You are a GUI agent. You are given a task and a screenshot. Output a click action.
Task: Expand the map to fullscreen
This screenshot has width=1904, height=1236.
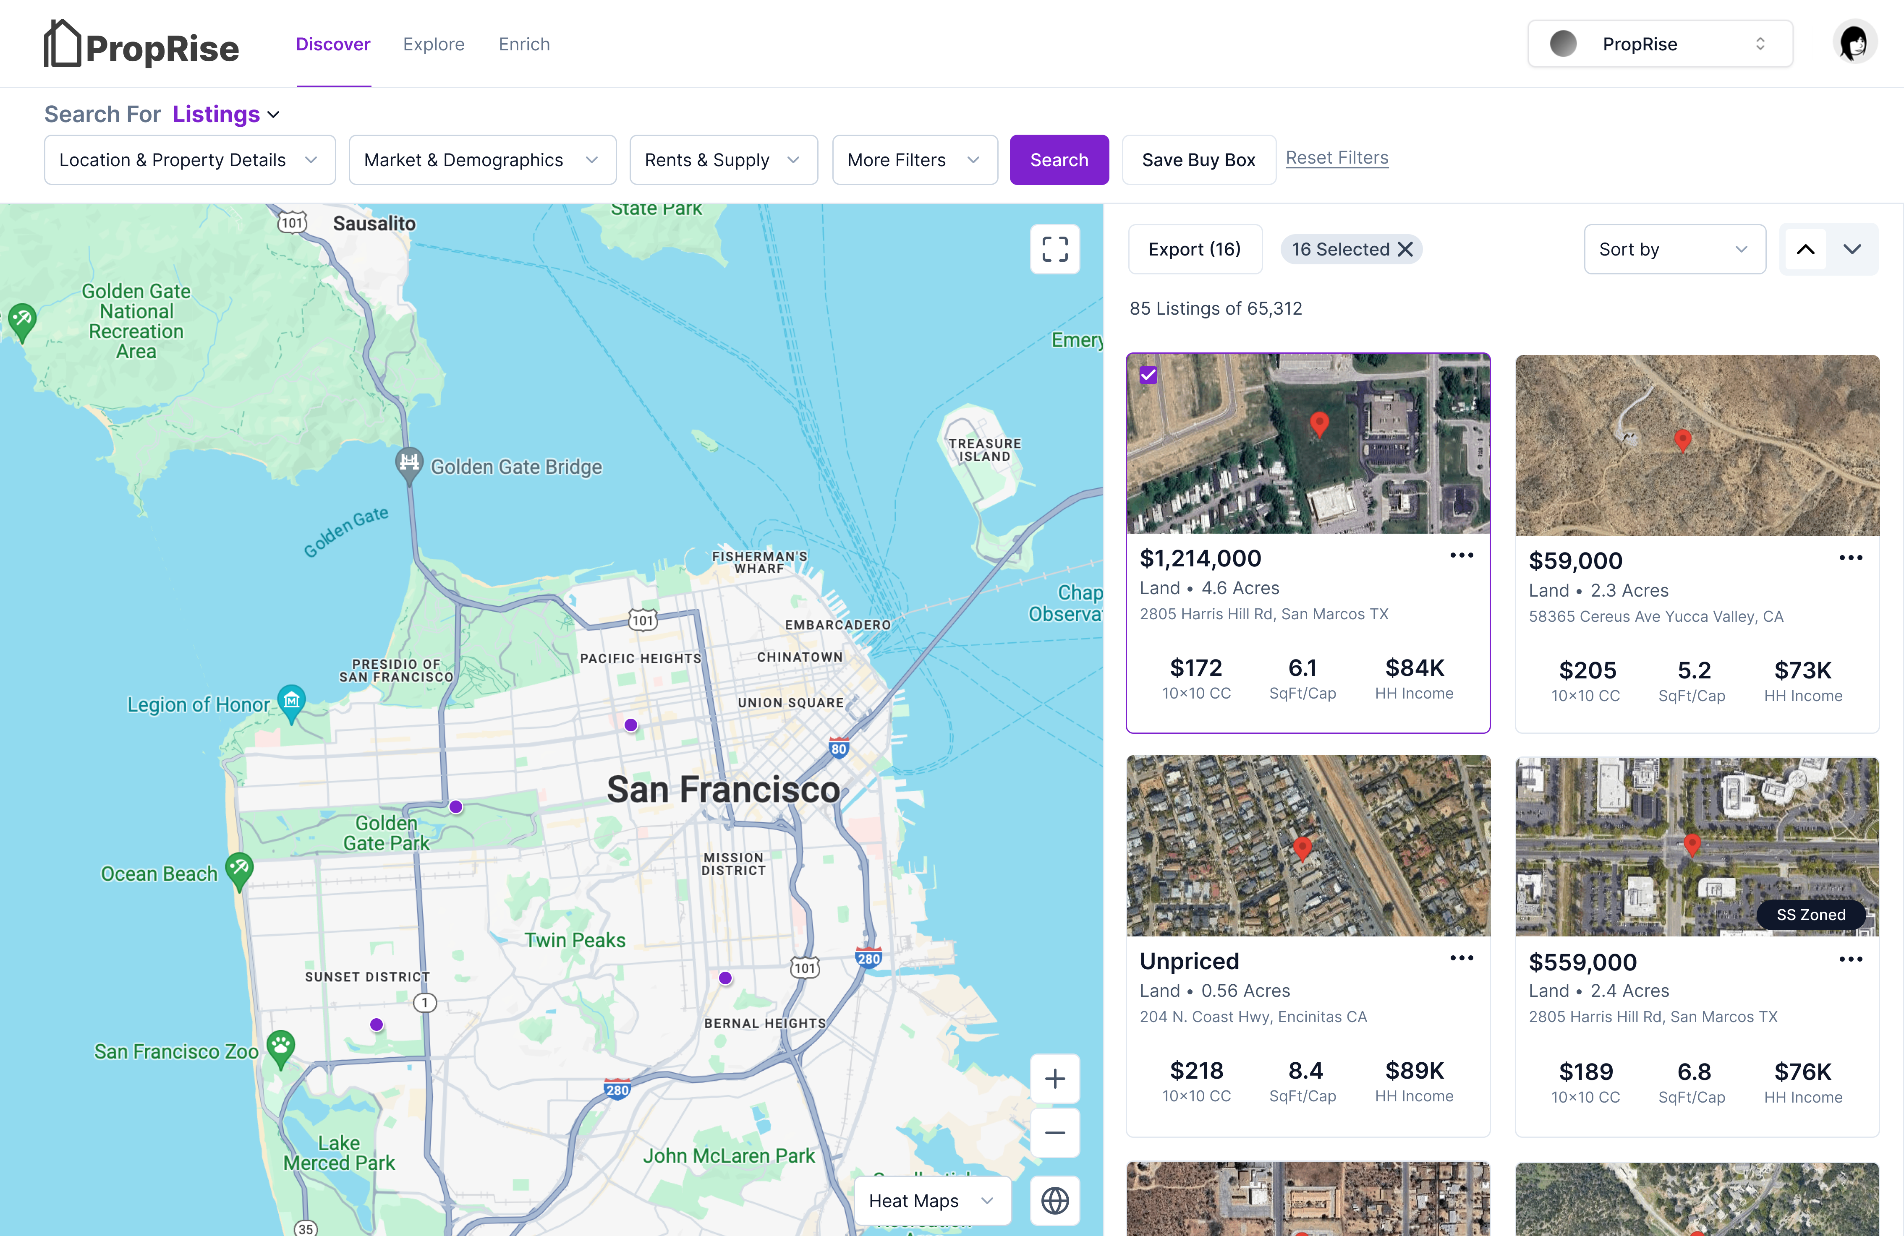(1054, 250)
